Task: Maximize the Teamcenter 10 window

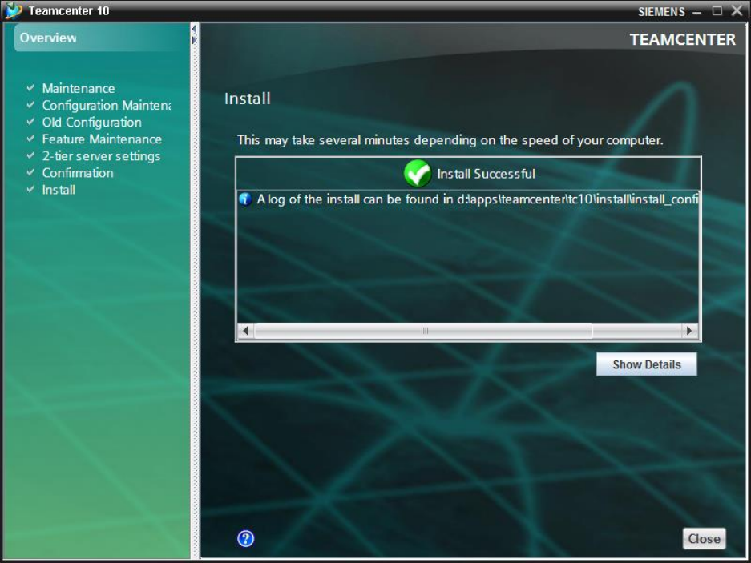Action: click(x=717, y=10)
